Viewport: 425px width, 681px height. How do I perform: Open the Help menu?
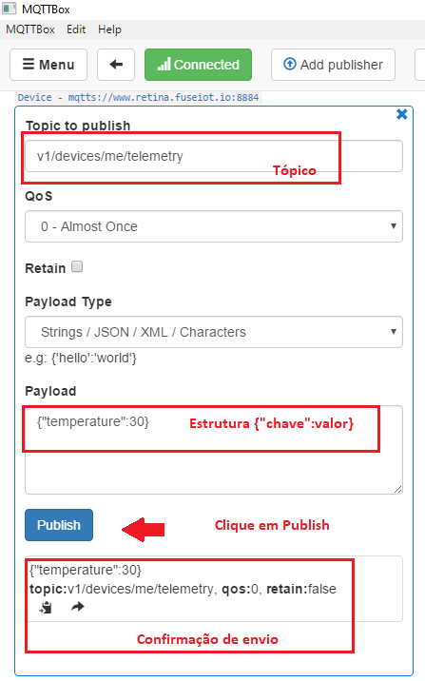109,29
